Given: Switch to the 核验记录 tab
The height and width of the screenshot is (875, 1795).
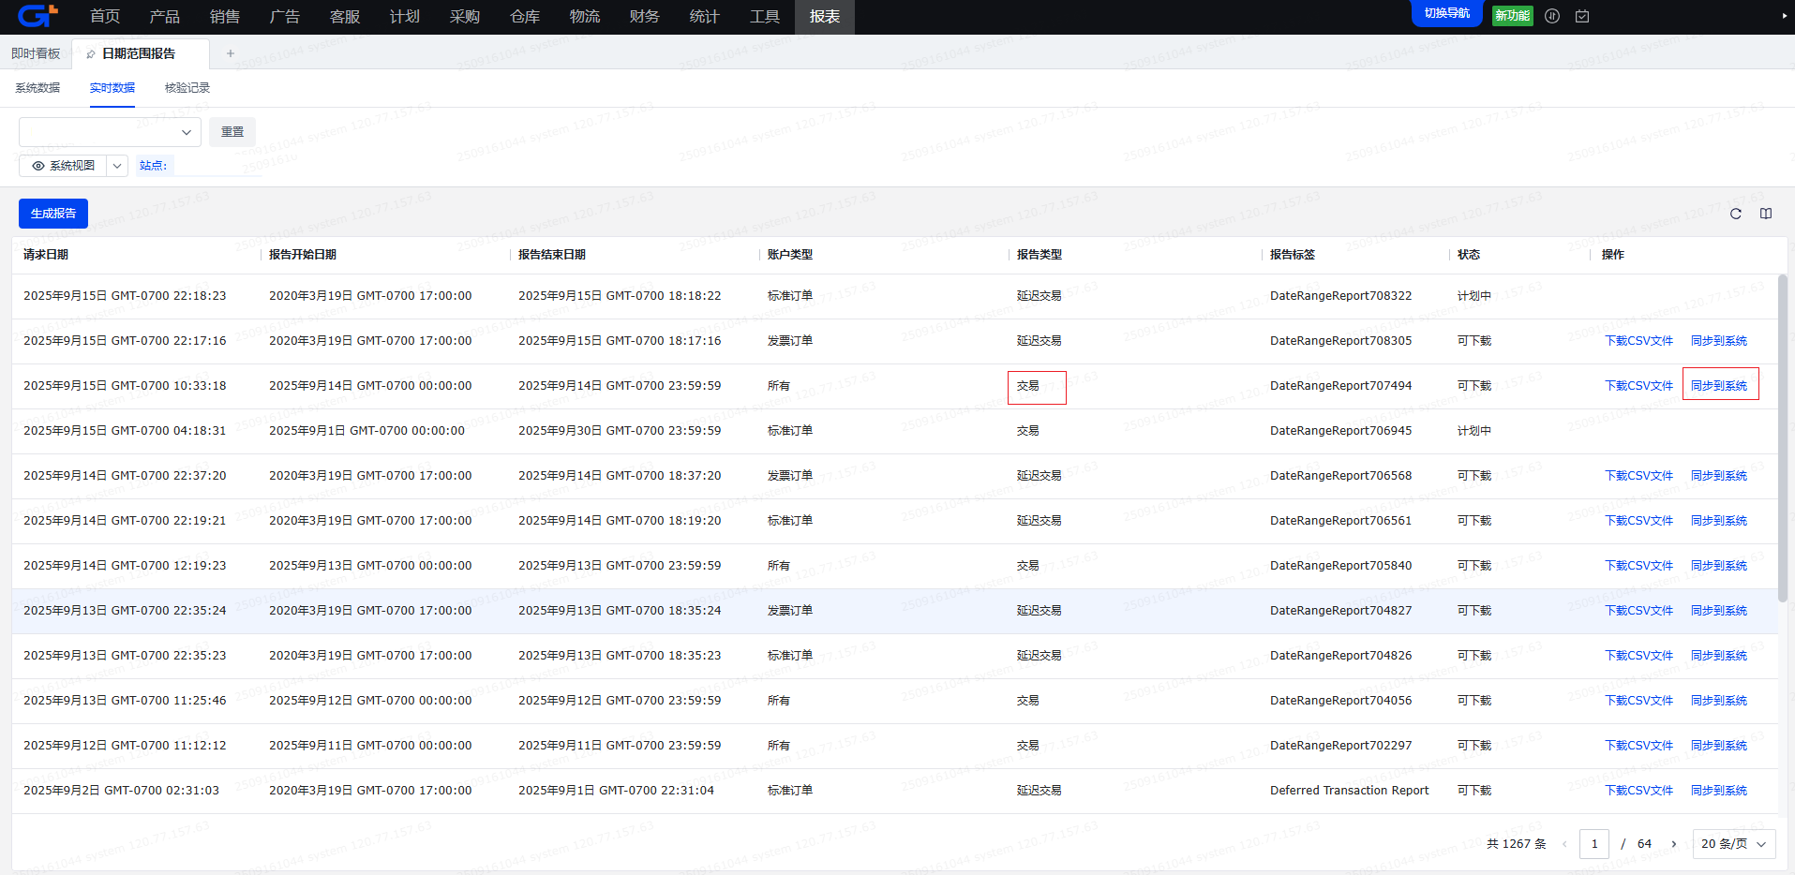Looking at the screenshot, I should pyautogui.click(x=187, y=88).
